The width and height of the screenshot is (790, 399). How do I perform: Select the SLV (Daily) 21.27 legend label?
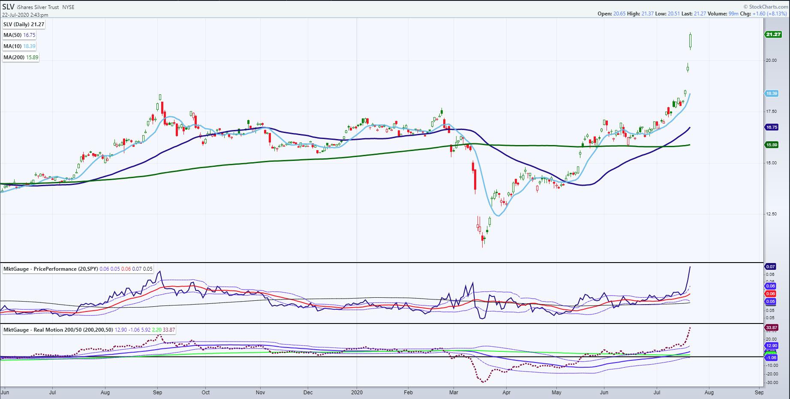click(x=24, y=24)
